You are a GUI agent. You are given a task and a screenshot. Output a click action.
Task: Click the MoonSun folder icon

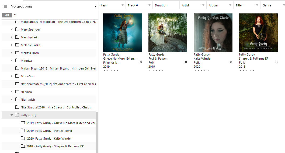[x=17, y=76]
